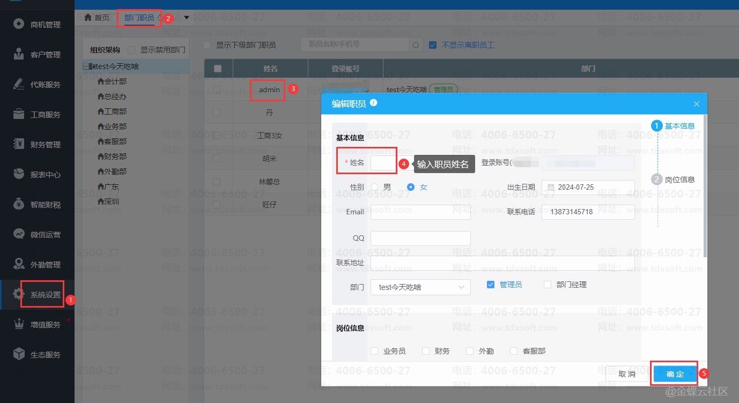
Task: Check the 显示禁用部门 option
Action: click(x=131, y=50)
